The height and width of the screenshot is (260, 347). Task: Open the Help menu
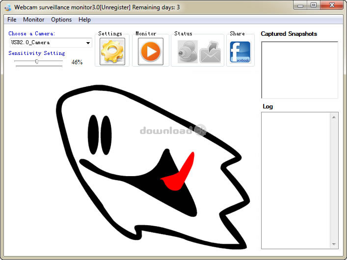pyautogui.click(x=84, y=20)
